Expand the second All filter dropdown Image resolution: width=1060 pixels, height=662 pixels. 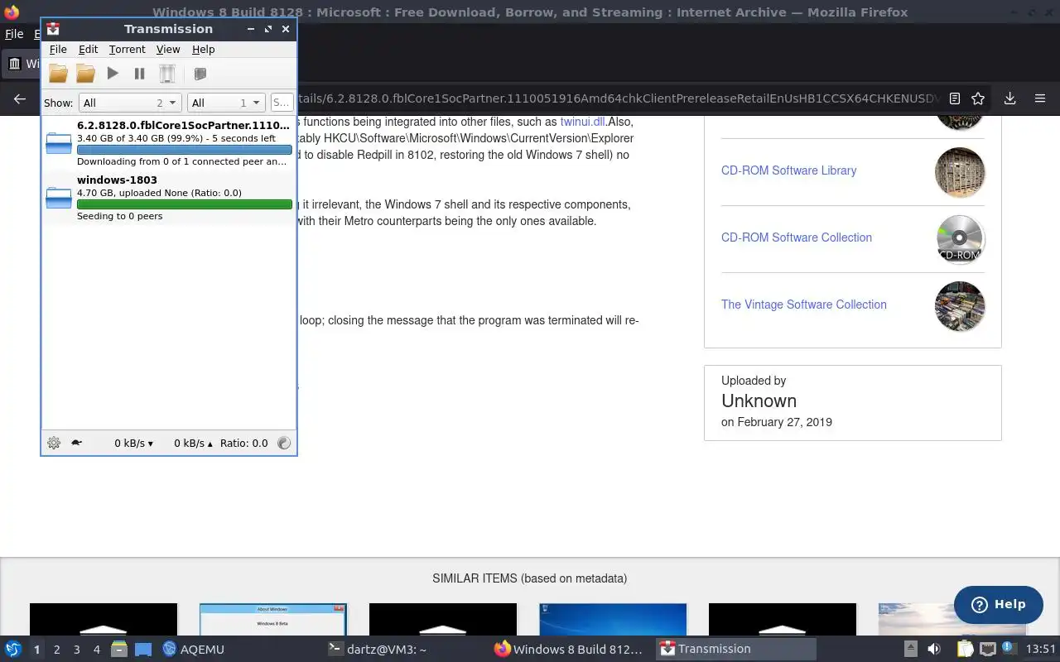pos(225,103)
